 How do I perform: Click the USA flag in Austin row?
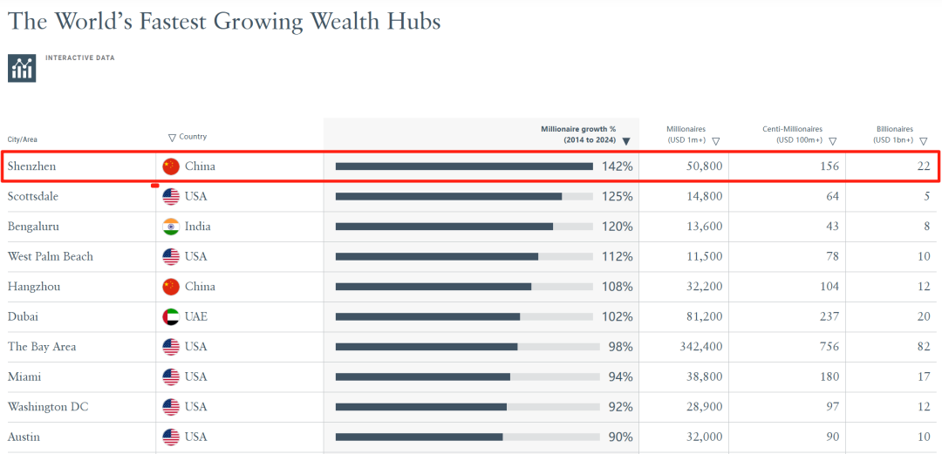click(x=171, y=437)
